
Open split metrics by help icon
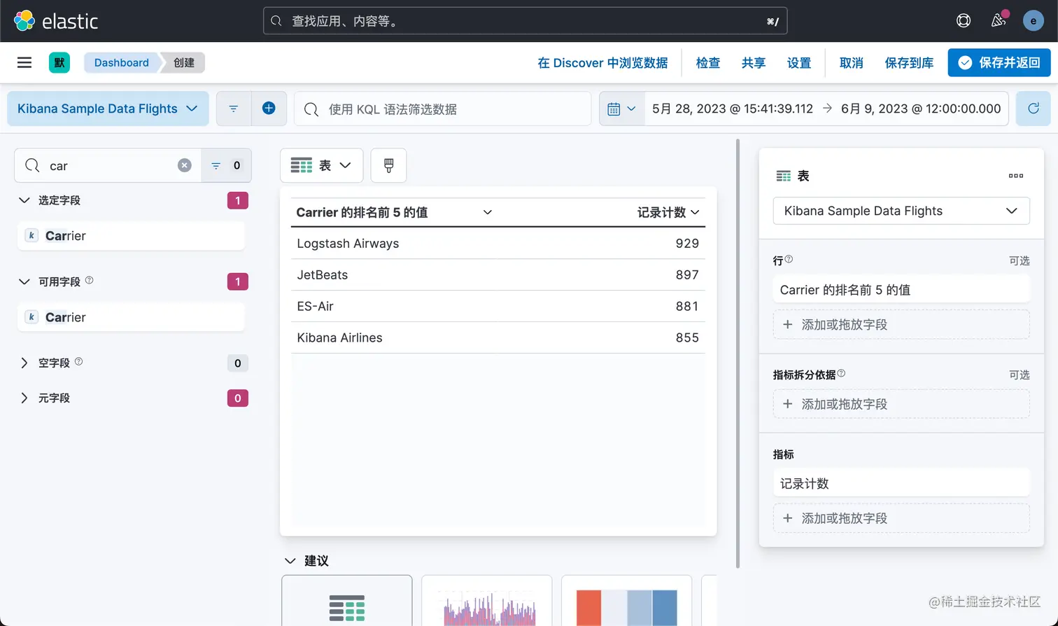(x=841, y=373)
